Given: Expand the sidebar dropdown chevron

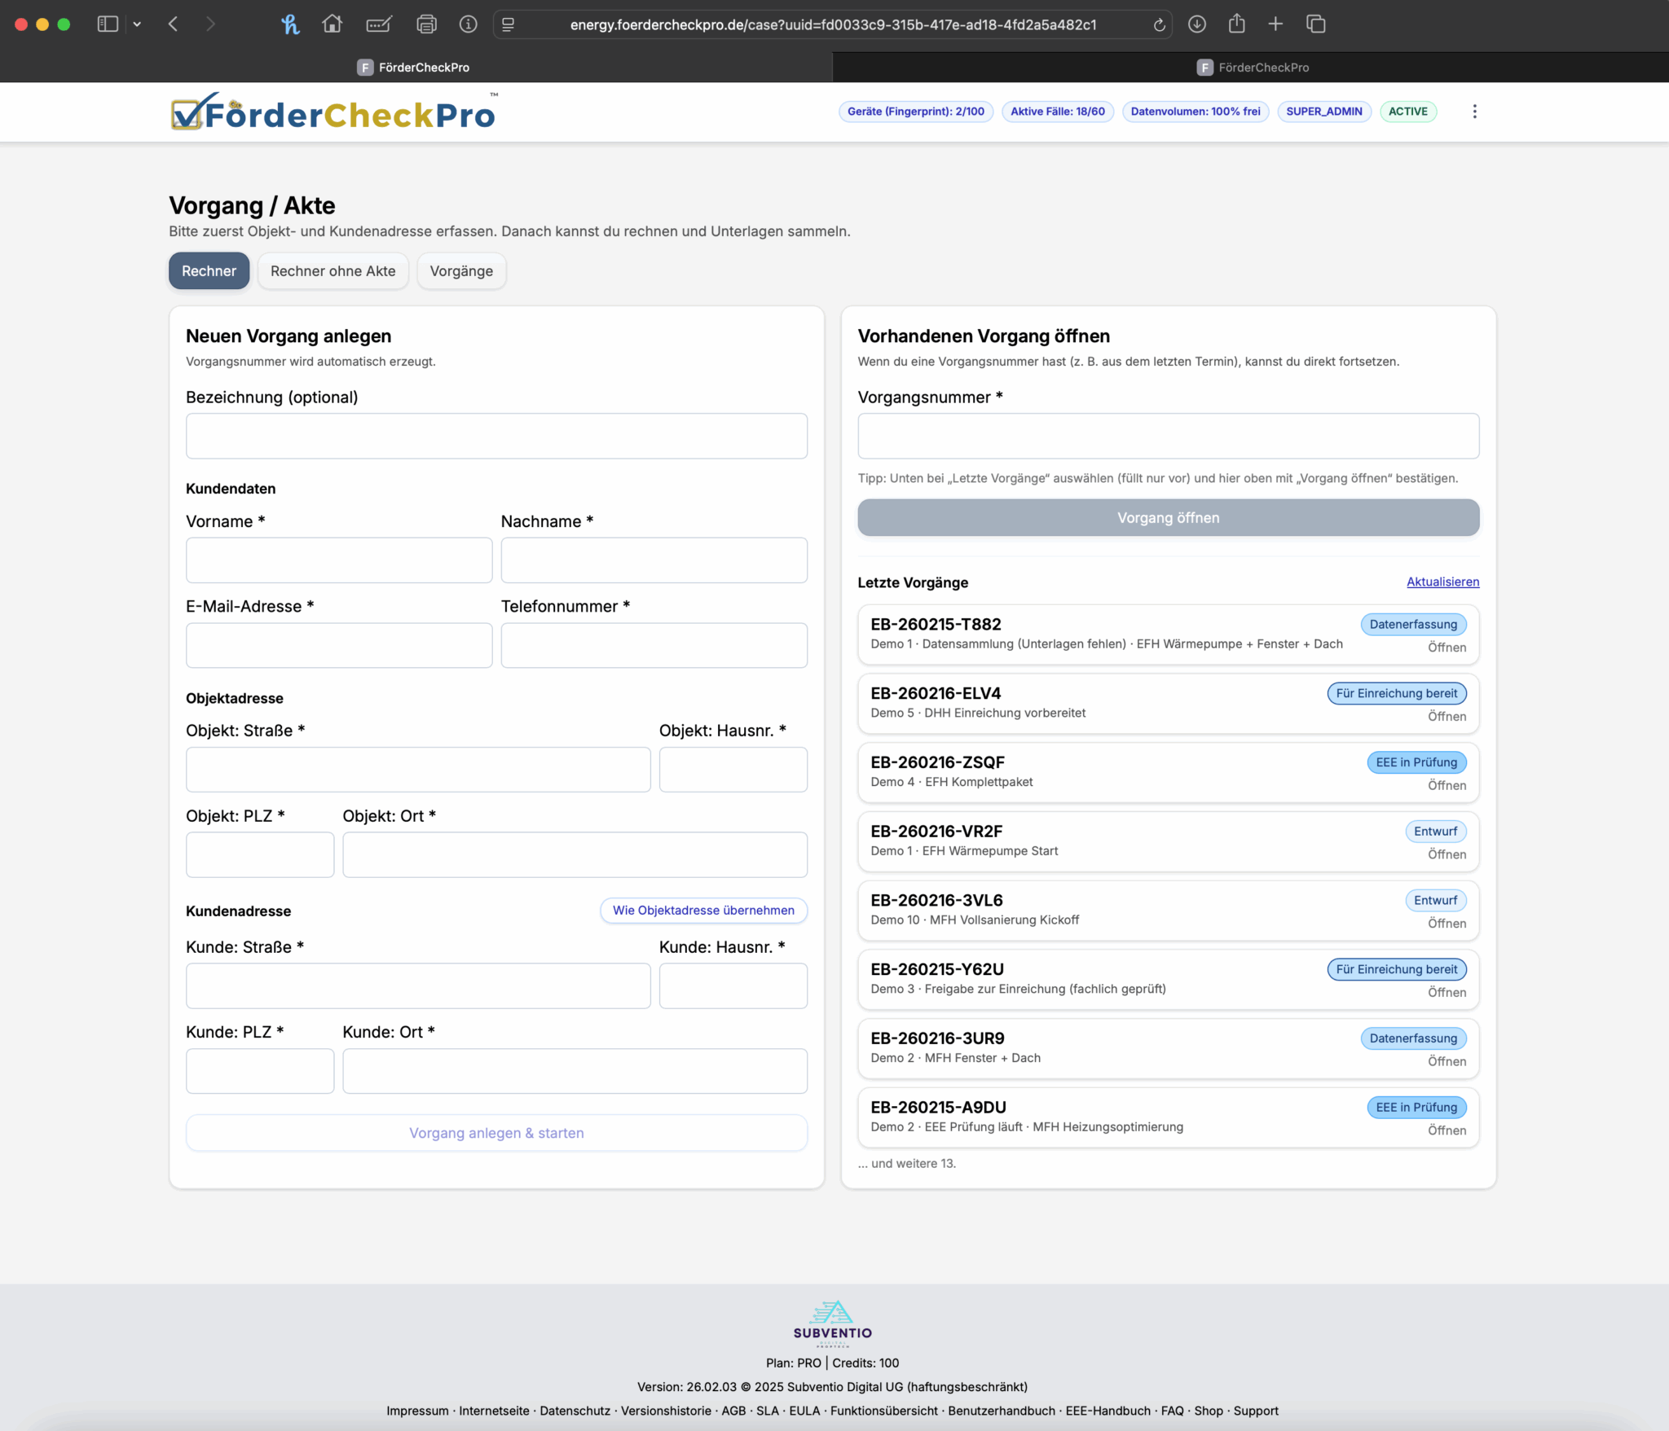Looking at the screenshot, I should [x=137, y=24].
